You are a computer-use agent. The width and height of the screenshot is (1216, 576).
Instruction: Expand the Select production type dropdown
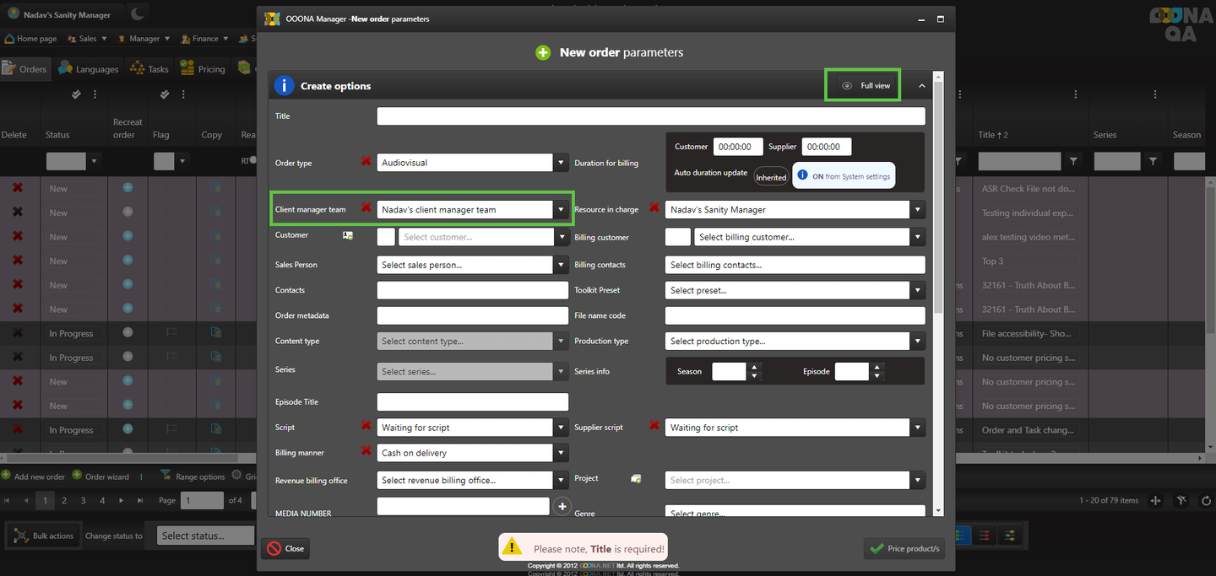(917, 342)
